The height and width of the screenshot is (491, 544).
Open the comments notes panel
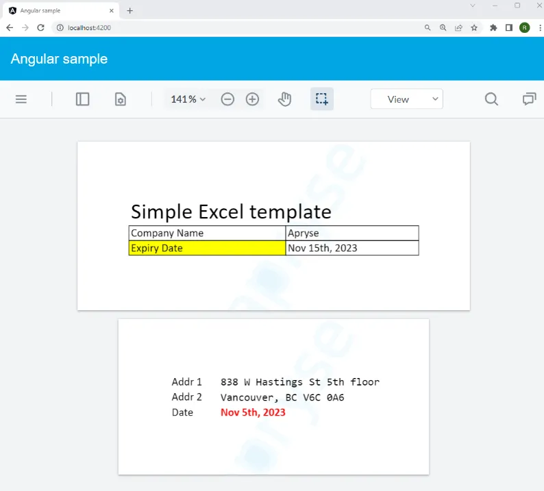click(x=530, y=99)
